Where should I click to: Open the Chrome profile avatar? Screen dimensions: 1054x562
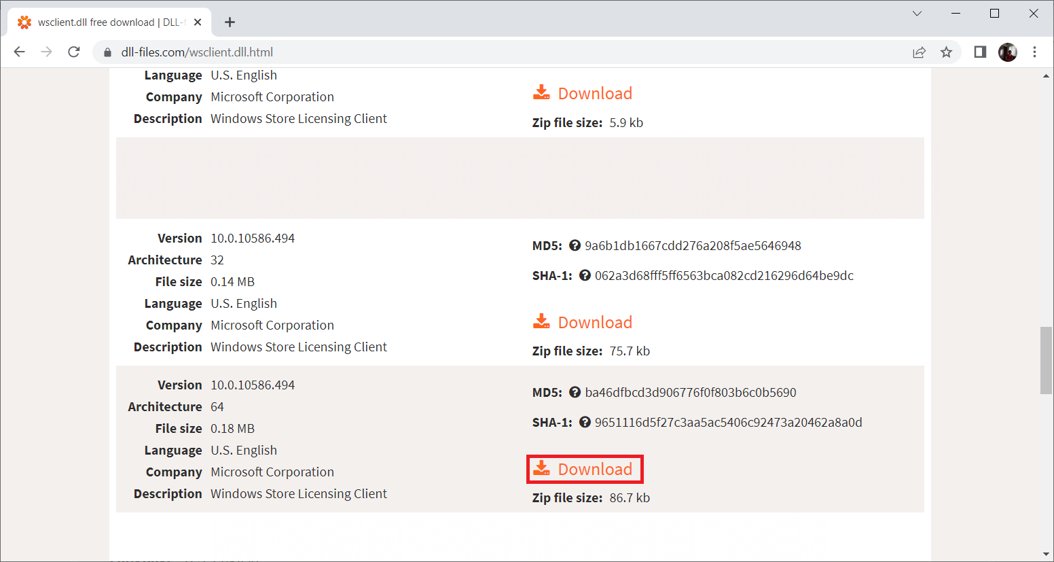1007,52
